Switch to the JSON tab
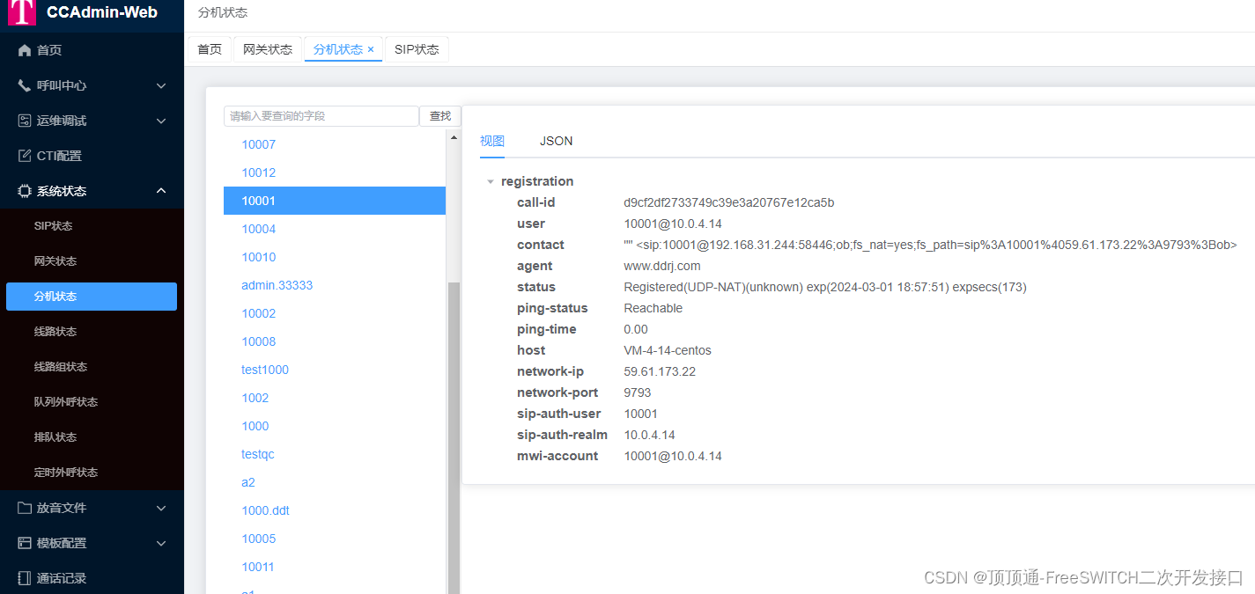 (556, 141)
